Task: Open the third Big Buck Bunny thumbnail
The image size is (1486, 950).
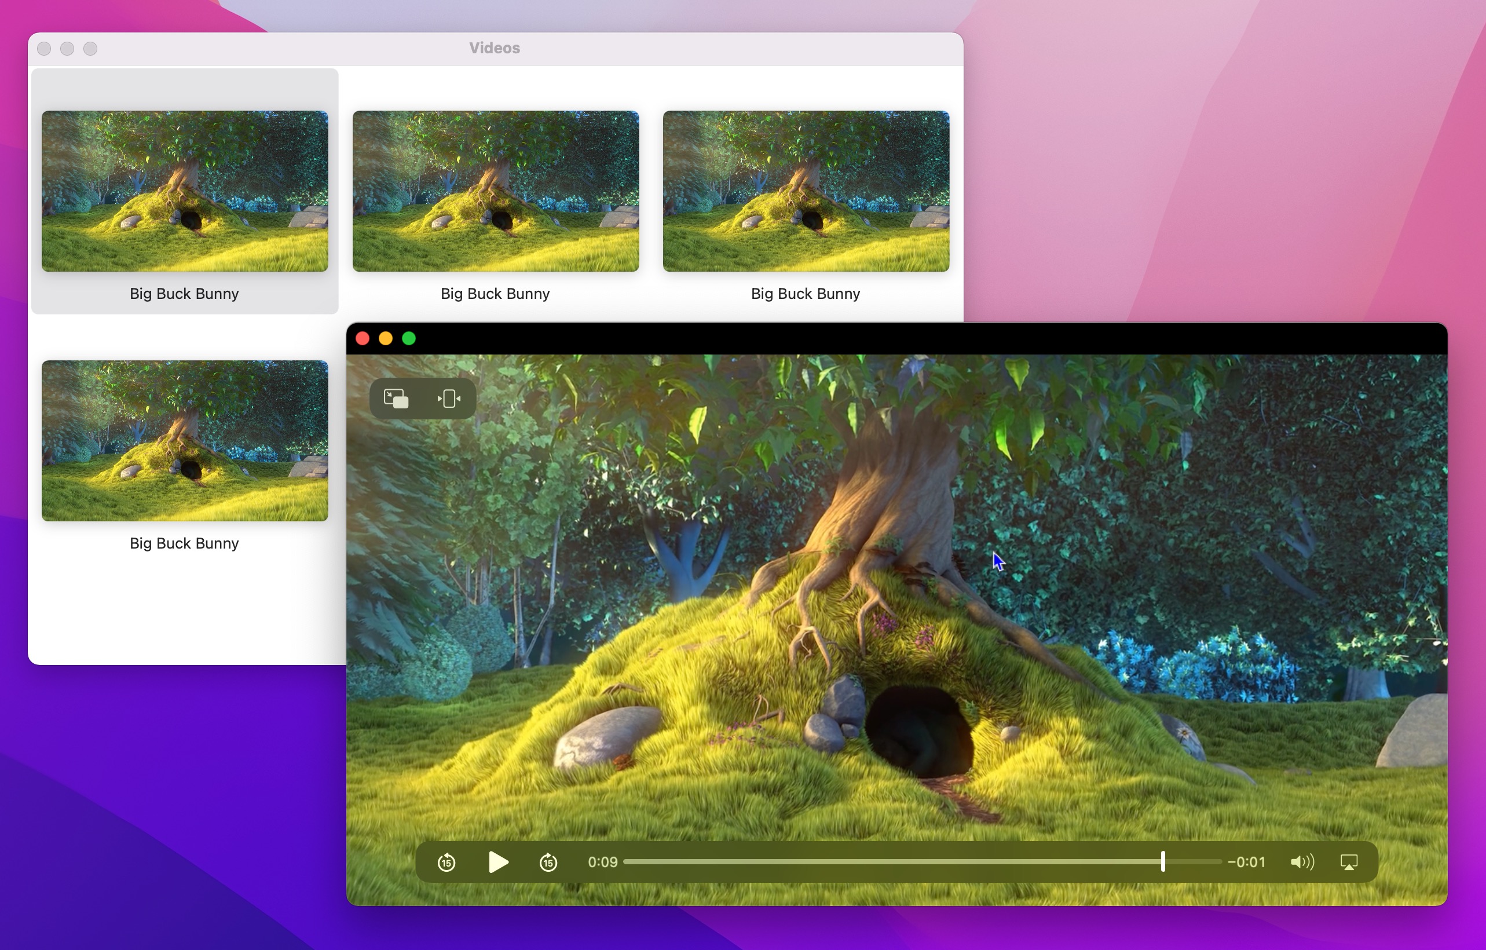Action: point(806,191)
